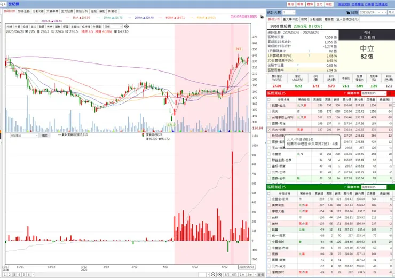Check the 永豐金-敦南 row checkbox

(x=269, y=199)
